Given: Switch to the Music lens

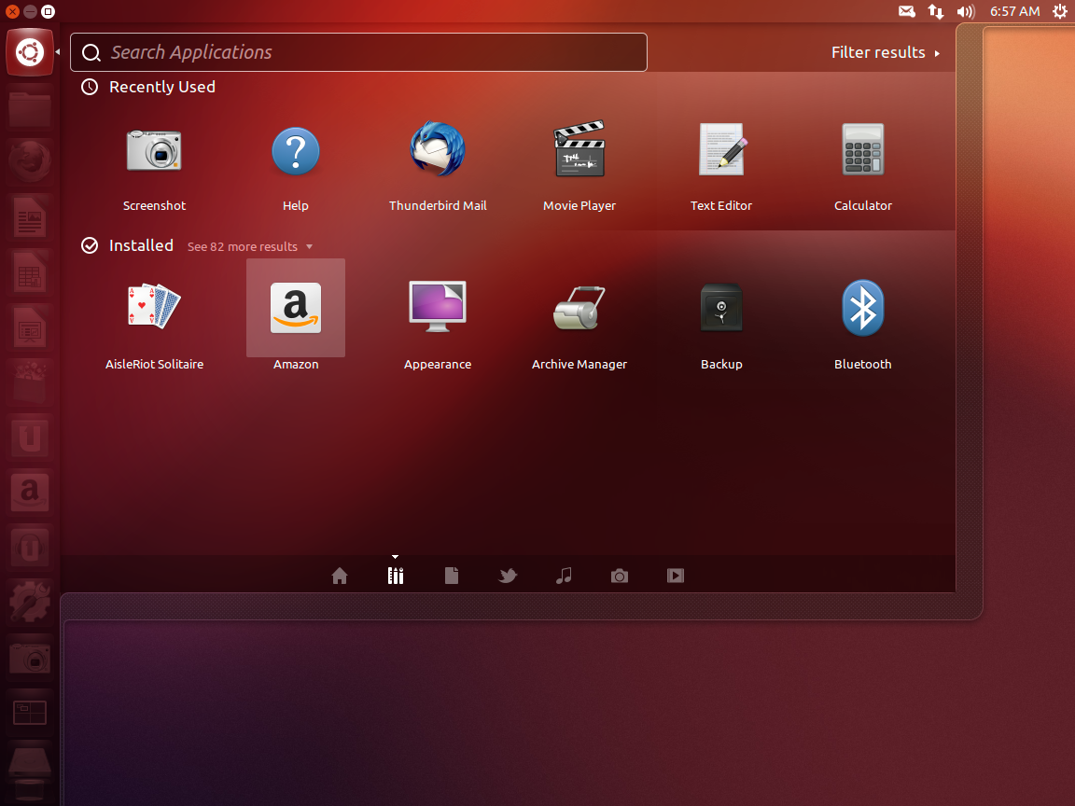Looking at the screenshot, I should click(564, 576).
